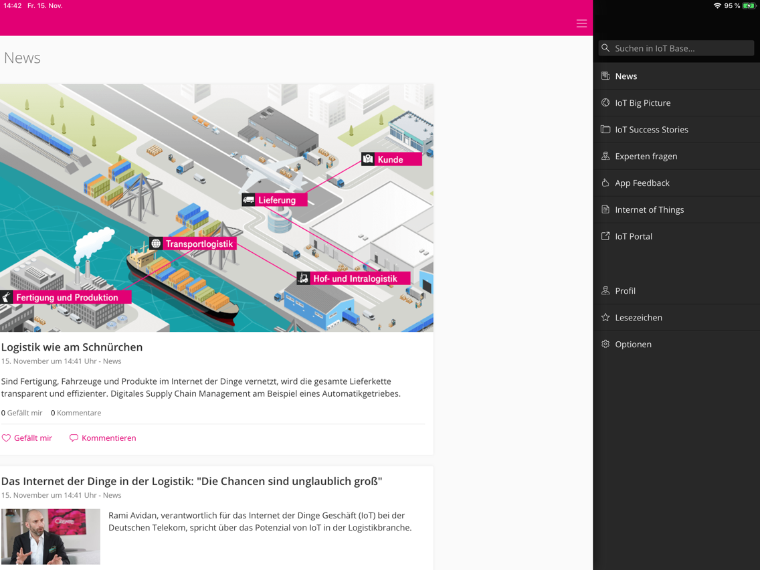Click the 'Fr. 15. Nov.' date in status bar
Screen dimensions: 760x570
coord(45,6)
